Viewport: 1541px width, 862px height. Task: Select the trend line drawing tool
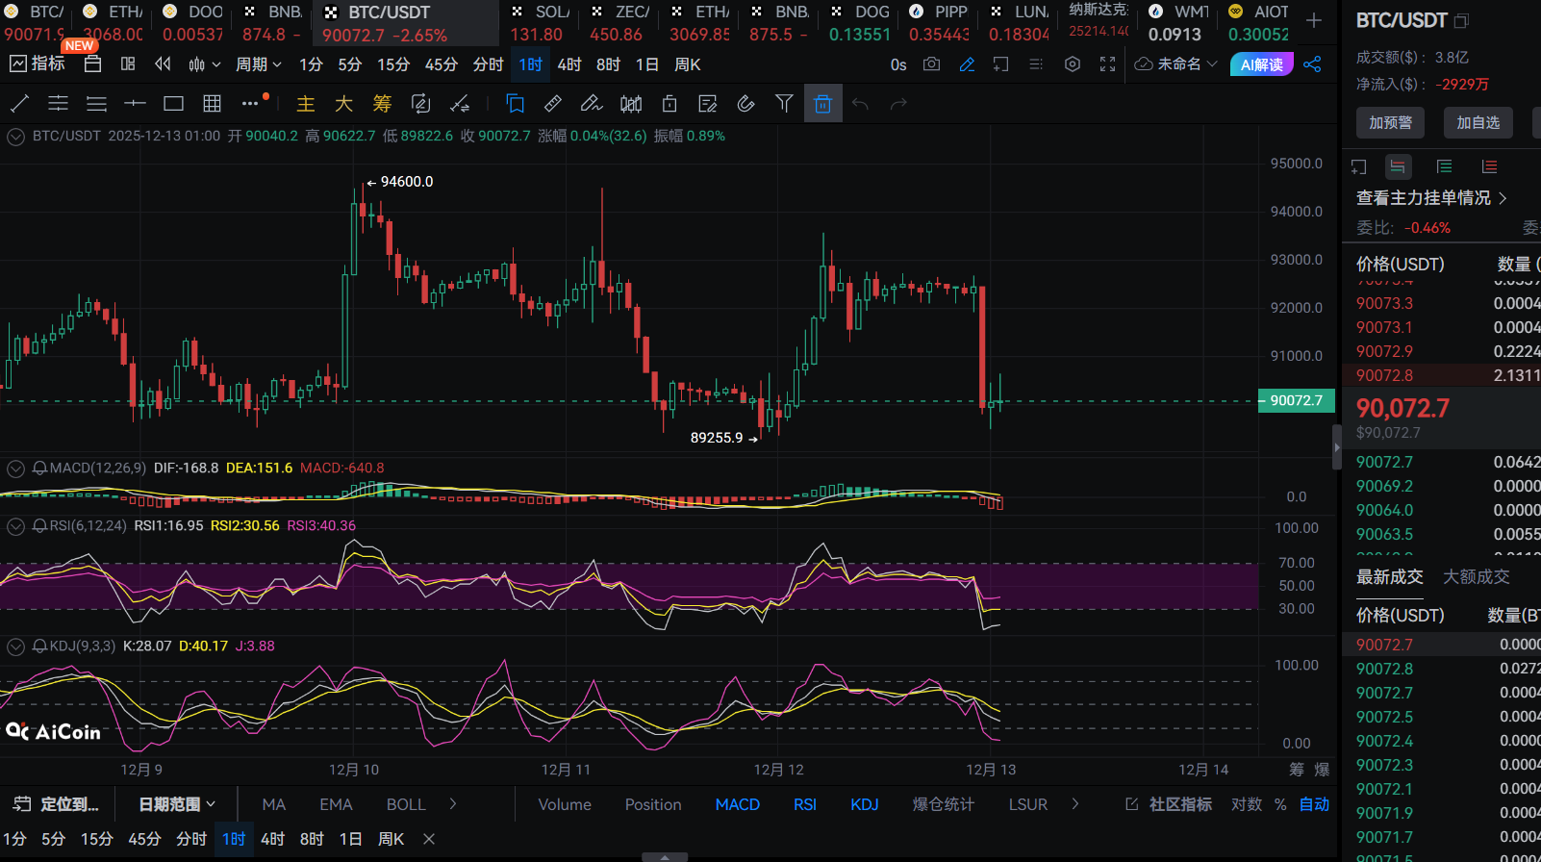point(19,104)
